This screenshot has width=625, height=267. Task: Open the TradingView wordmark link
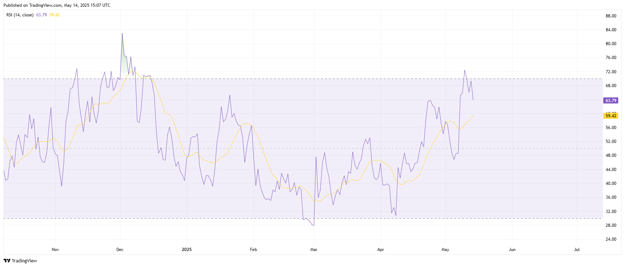point(24,261)
